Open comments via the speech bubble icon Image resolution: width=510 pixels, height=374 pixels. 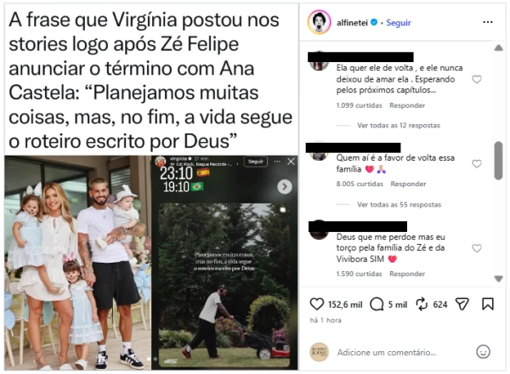tap(377, 304)
